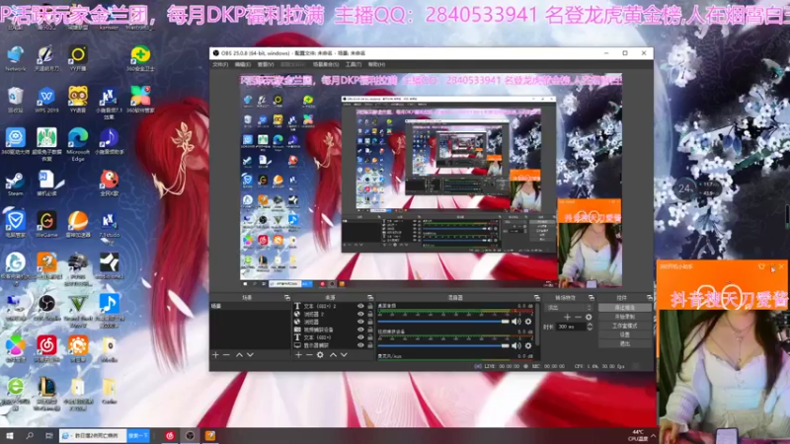Open the third menu in OBS menu bar

pyautogui.click(x=266, y=64)
